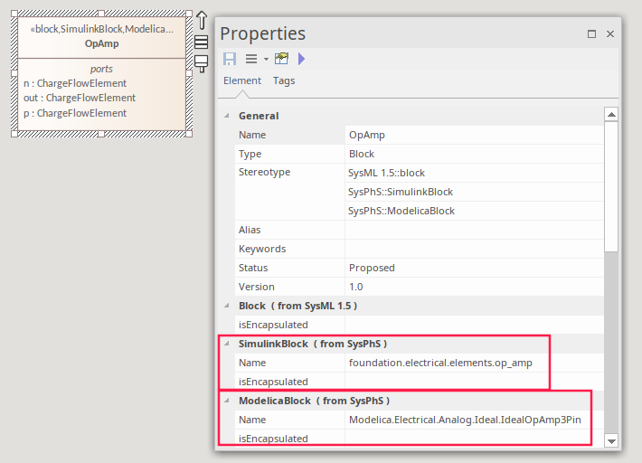
Task: Collapse the Block (from SysML 1.5) section
Action: point(226,306)
